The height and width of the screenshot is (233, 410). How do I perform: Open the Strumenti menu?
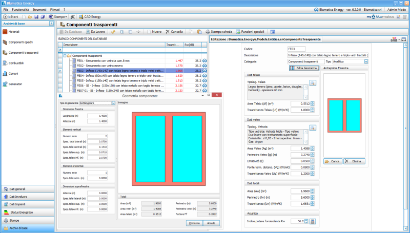pos(39,10)
